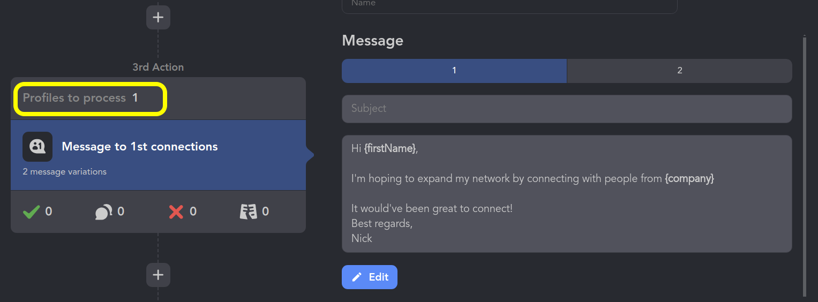Click the {company} placeholder in the message

click(x=689, y=179)
